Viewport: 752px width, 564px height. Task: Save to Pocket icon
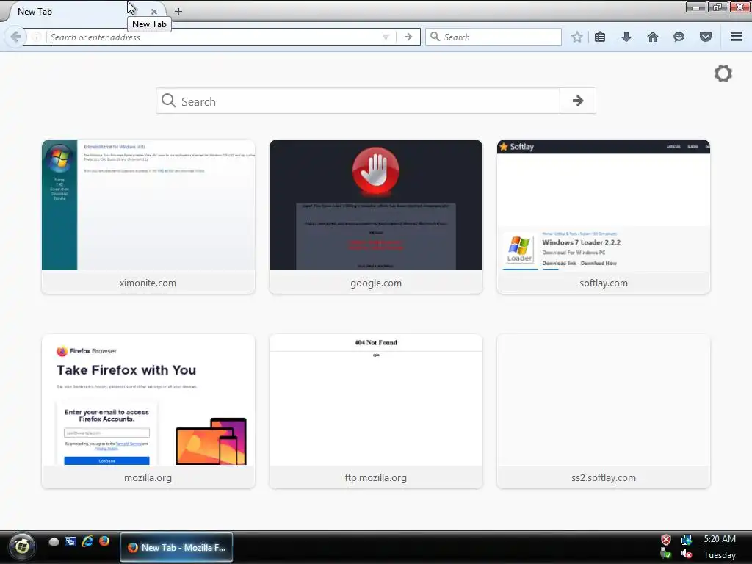[x=706, y=37]
